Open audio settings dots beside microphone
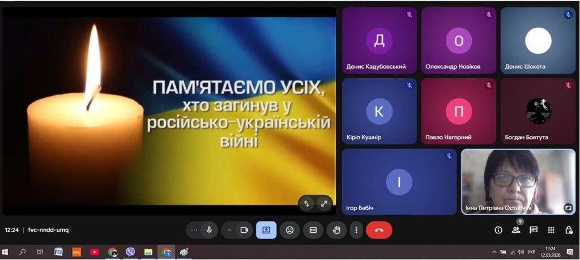Image resolution: width=580 pixels, height=260 pixels. 194,230
